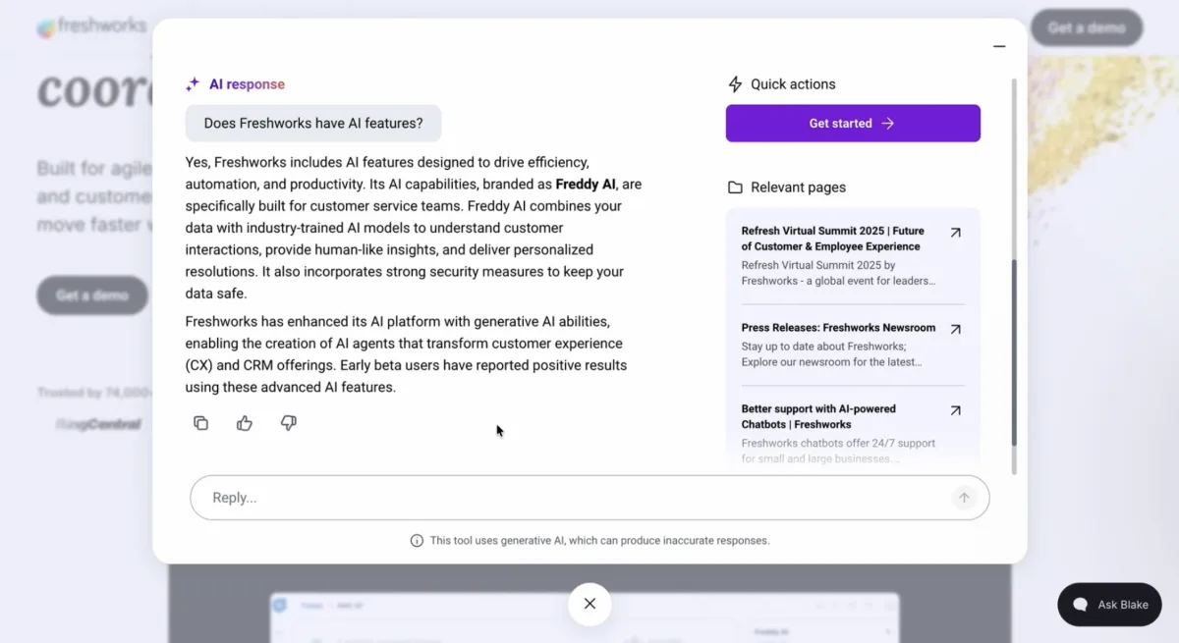Image resolution: width=1179 pixels, height=643 pixels.
Task: Give thumbs up to the AI response
Action: 245,423
